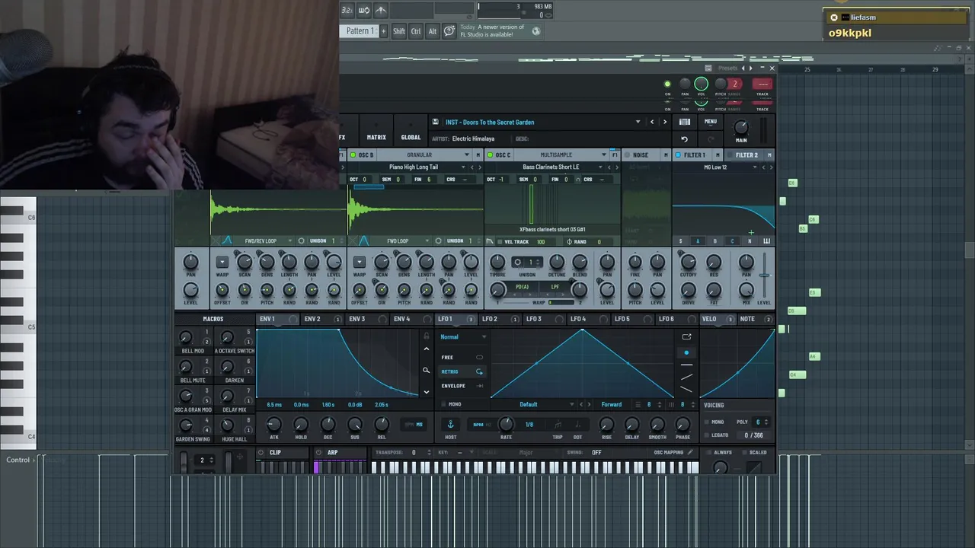
Task: Click the up arrow beside envelope display
Action: pyautogui.click(x=426, y=349)
